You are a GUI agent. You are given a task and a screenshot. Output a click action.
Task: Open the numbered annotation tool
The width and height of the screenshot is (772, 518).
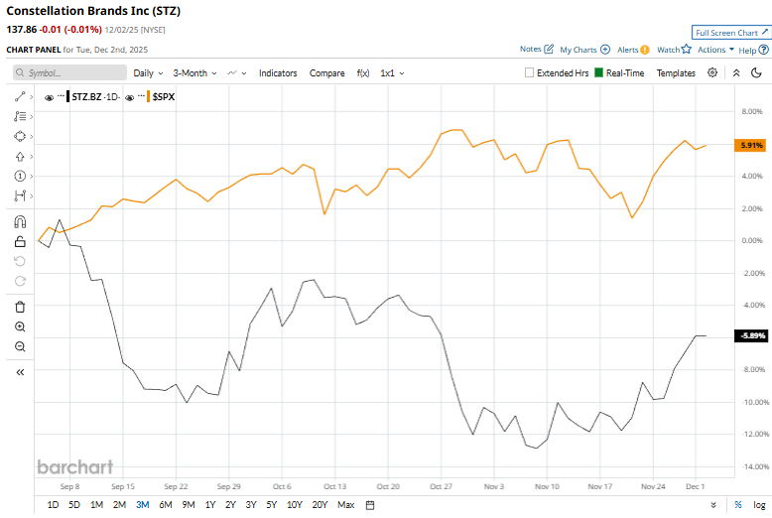20,177
